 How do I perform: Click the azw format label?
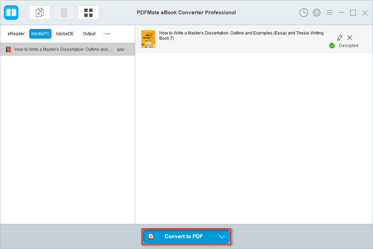click(x=121, y=49)
